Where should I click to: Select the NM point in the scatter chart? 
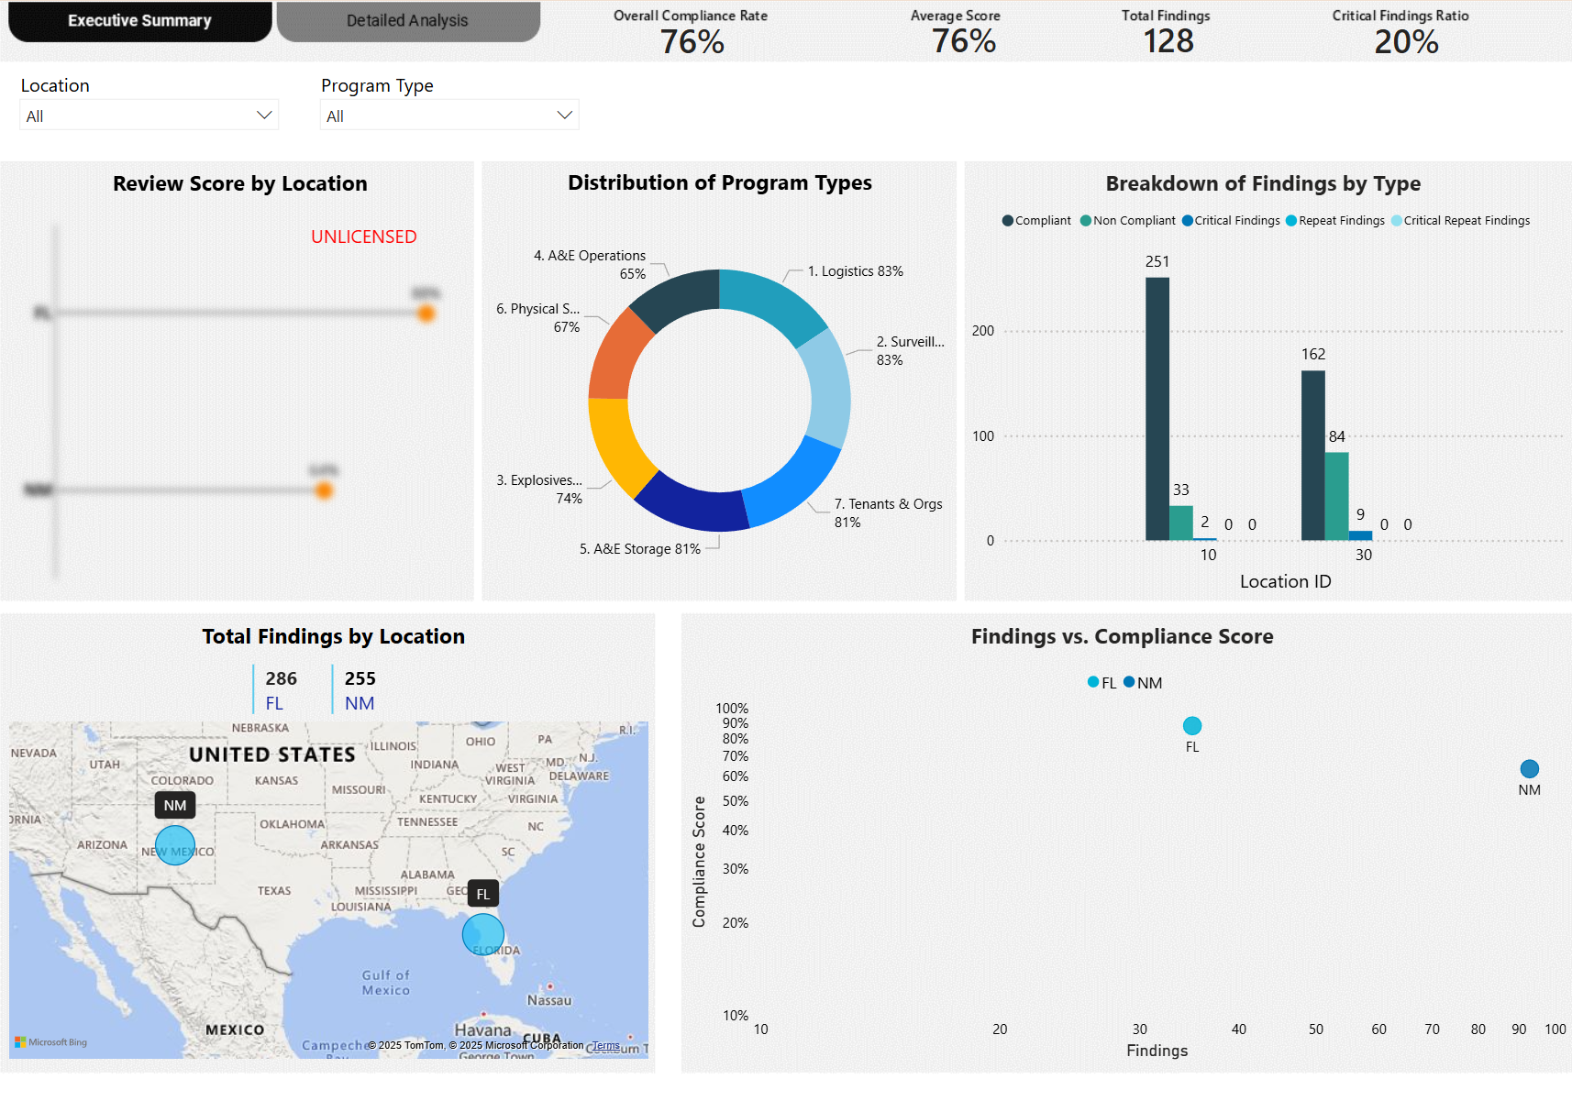coord(1528,769)
